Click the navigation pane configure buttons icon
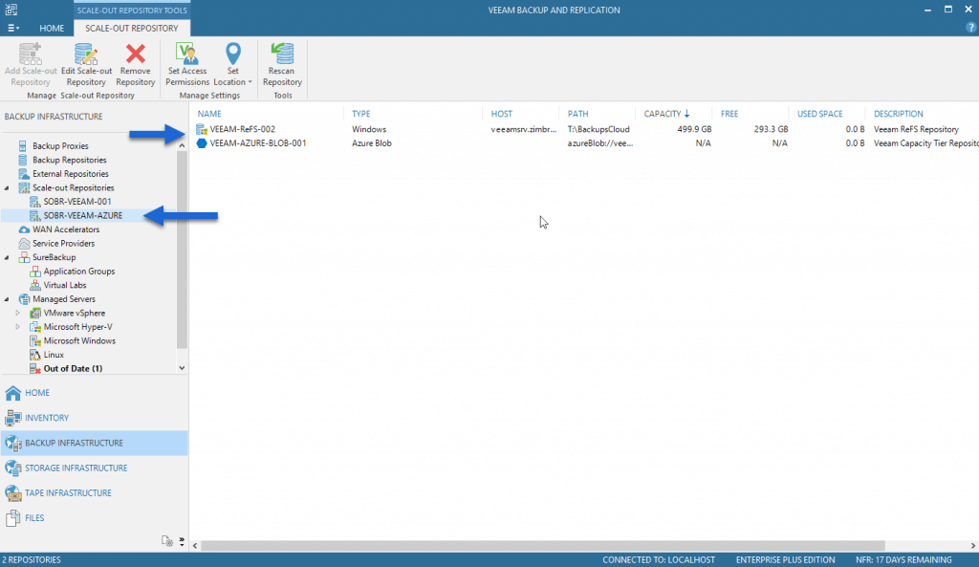Image resolution: width=979 pixels, height=567 pixels. [166, 541]
